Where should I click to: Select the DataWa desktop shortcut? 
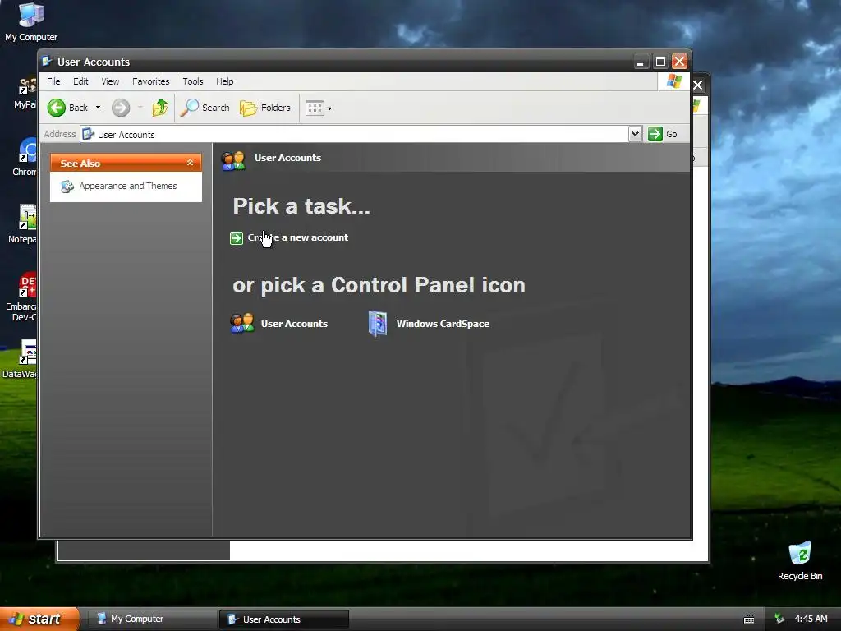(20, 358)
